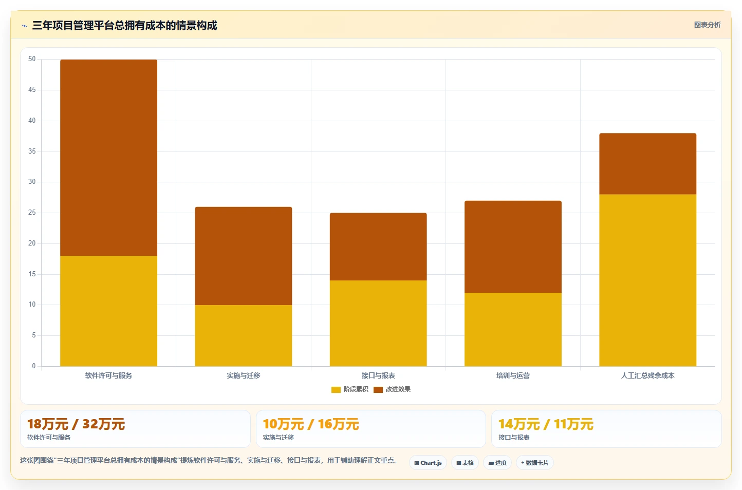Click the brown segment of 接口与报表 bar
The width and height of the screenshot is (742, 490).
(x=378, y=247)
